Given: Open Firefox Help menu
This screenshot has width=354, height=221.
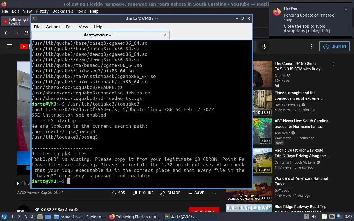Looking at the screenshot, I should click(94, 11).
